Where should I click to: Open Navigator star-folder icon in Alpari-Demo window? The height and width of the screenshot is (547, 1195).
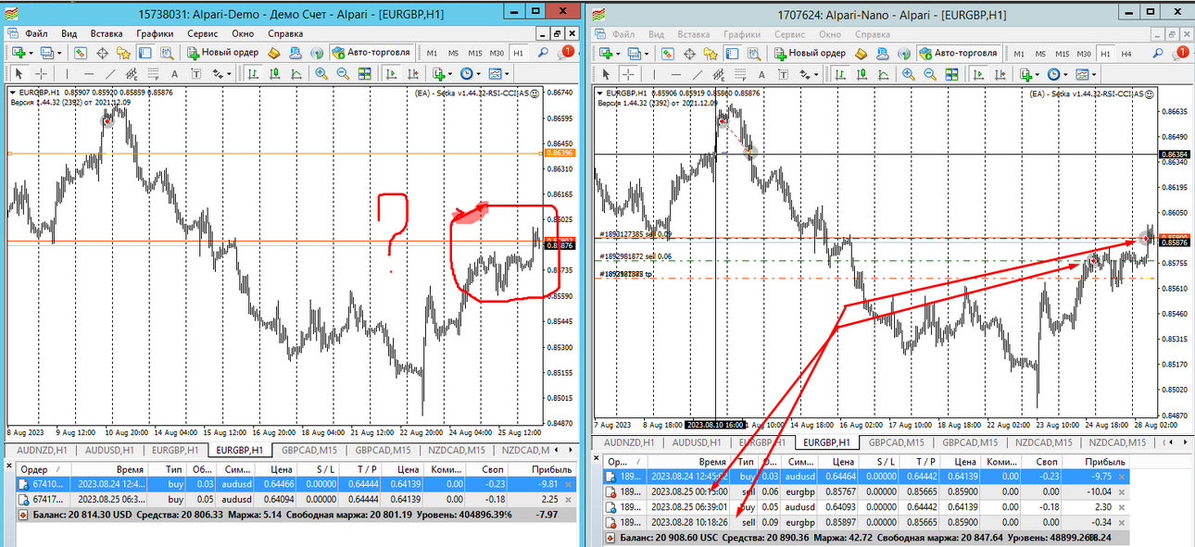click(x=122, y=52)
